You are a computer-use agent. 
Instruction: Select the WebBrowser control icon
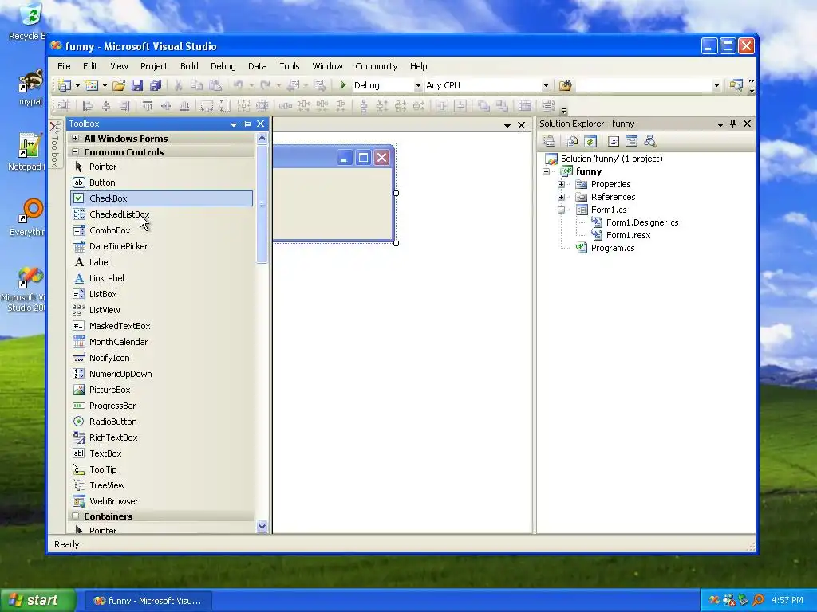[x=79, y=501]
